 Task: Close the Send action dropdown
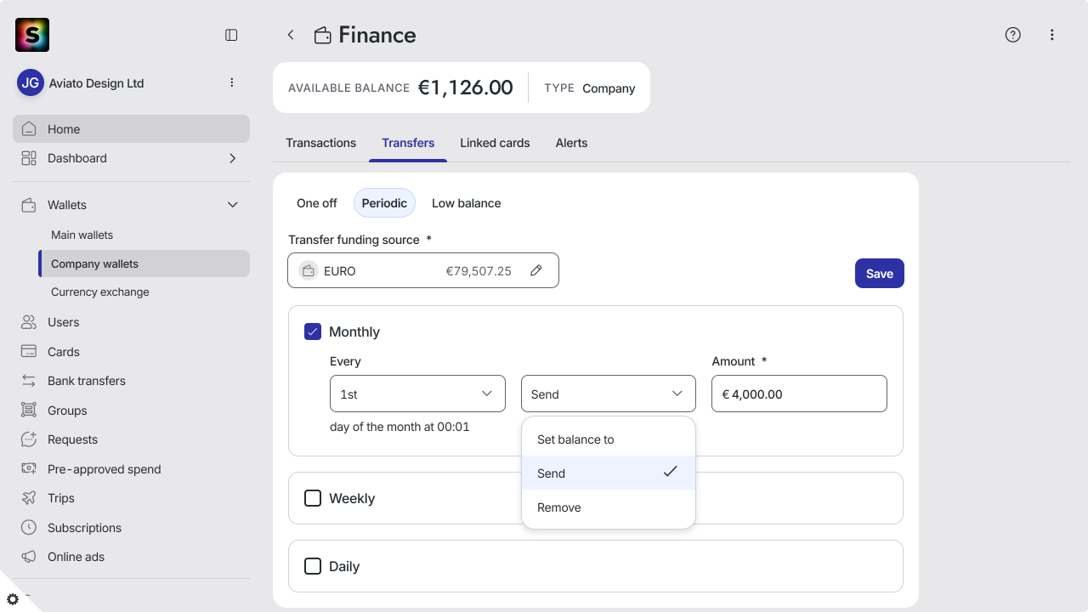coord(609,394)
